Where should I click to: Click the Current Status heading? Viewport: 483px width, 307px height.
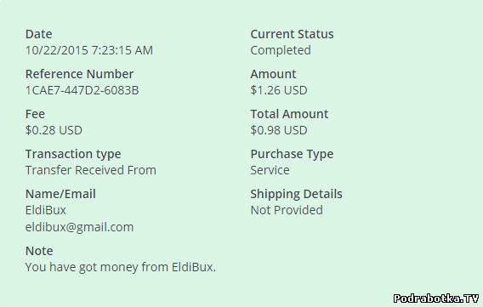[292, 34]
